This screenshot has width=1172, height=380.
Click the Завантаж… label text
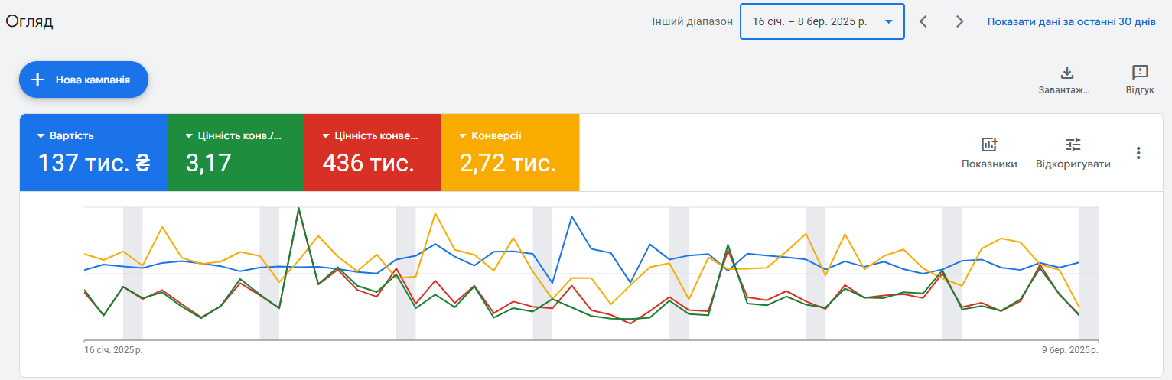pos(1064,90)
